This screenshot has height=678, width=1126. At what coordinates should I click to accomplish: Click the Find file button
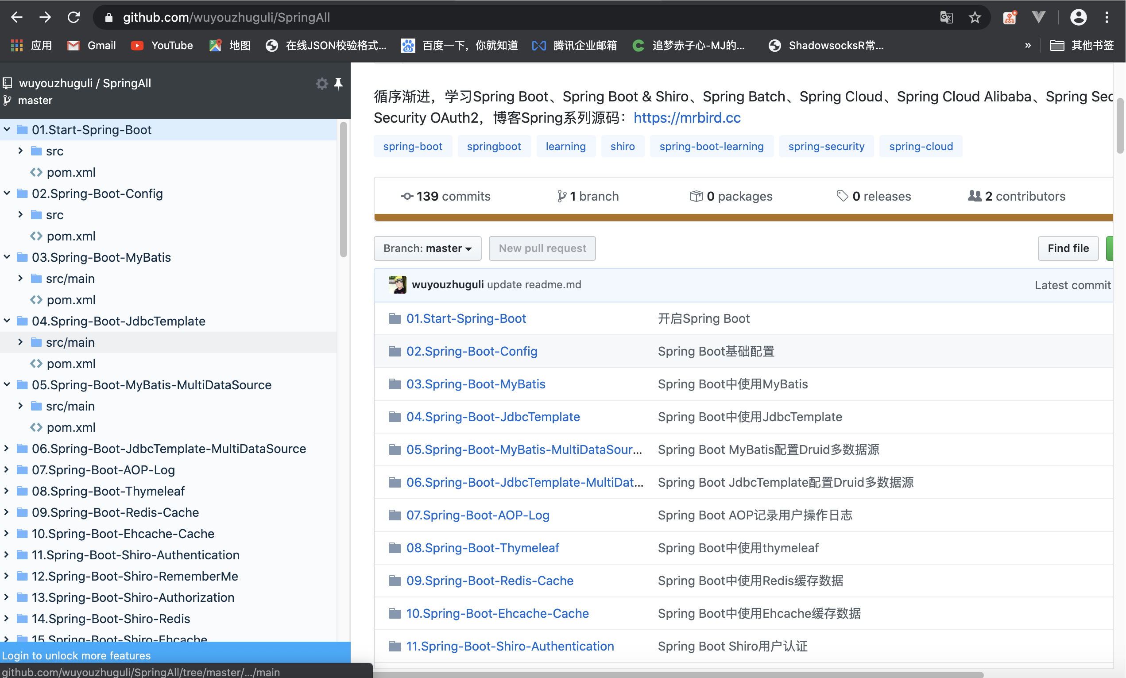point(1068,248)
